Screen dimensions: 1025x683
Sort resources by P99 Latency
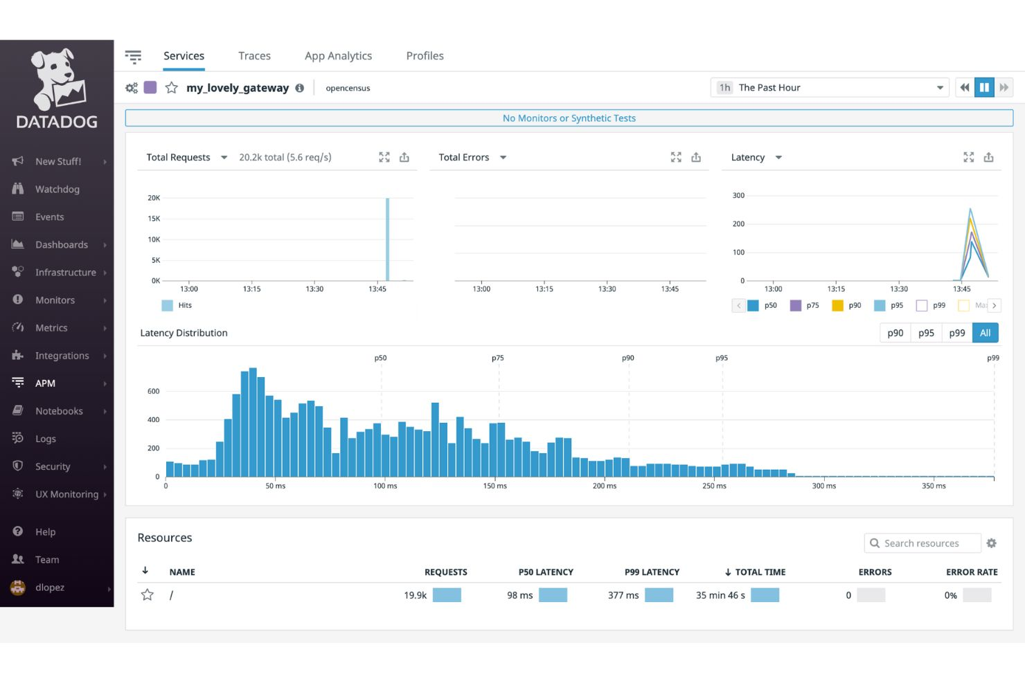[x=652, y=572]
